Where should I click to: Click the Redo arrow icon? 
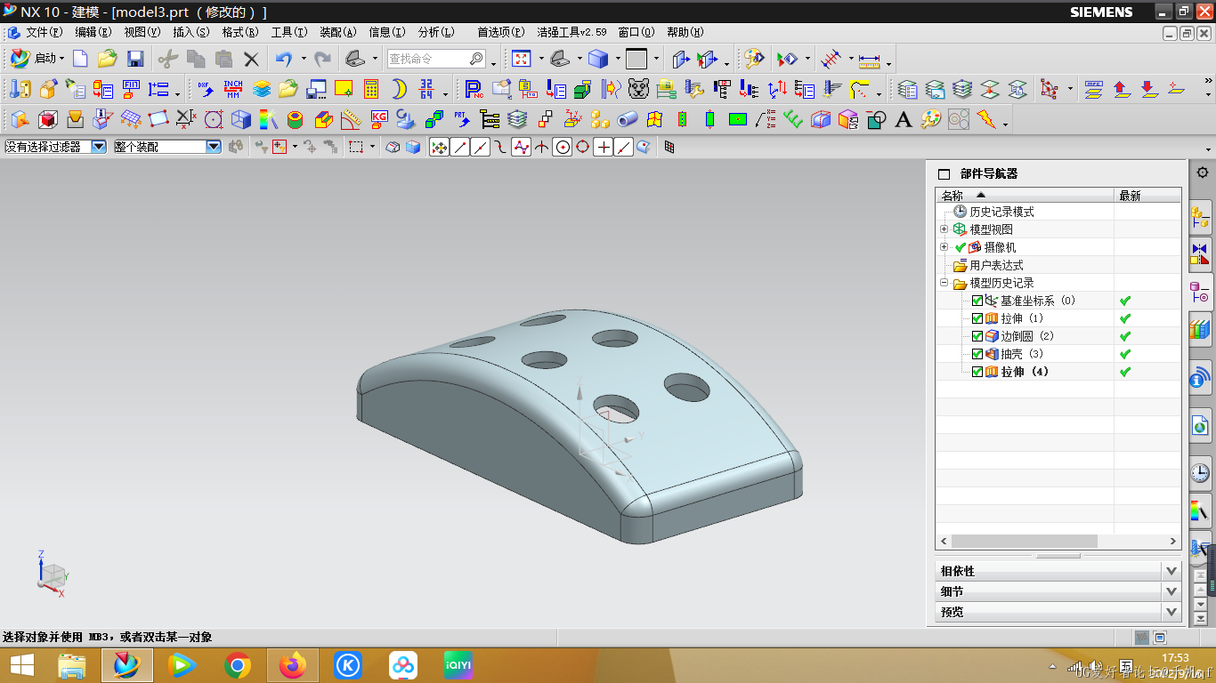pyautogui.click(x=323, y=59)
